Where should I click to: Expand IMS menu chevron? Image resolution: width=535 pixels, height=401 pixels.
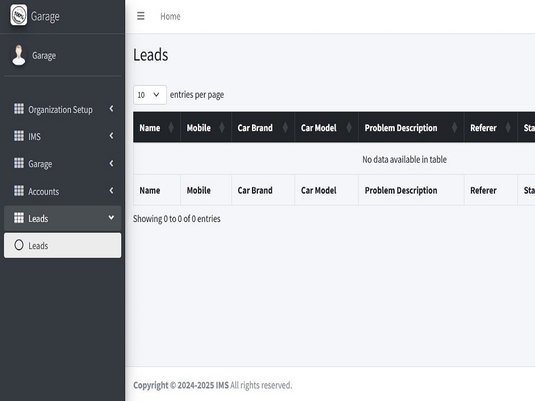[111, 136]
